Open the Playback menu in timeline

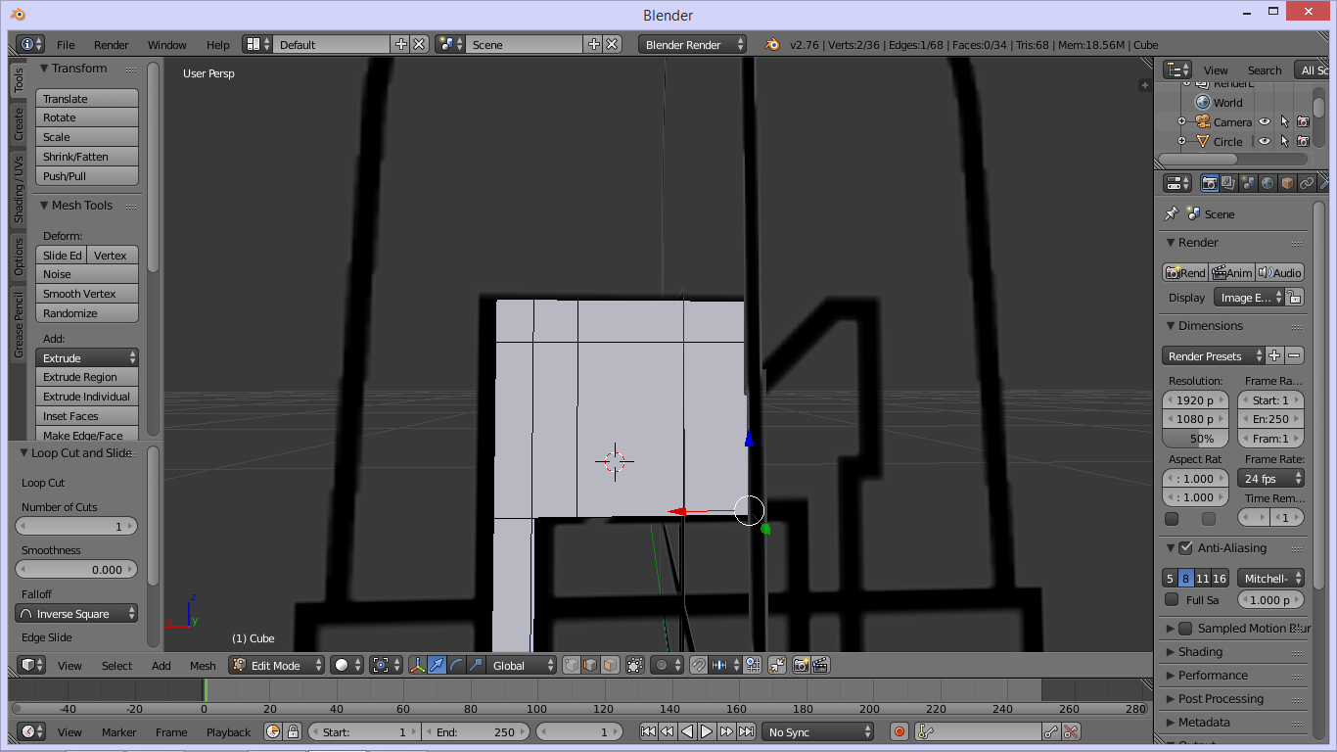pos(228,731)
